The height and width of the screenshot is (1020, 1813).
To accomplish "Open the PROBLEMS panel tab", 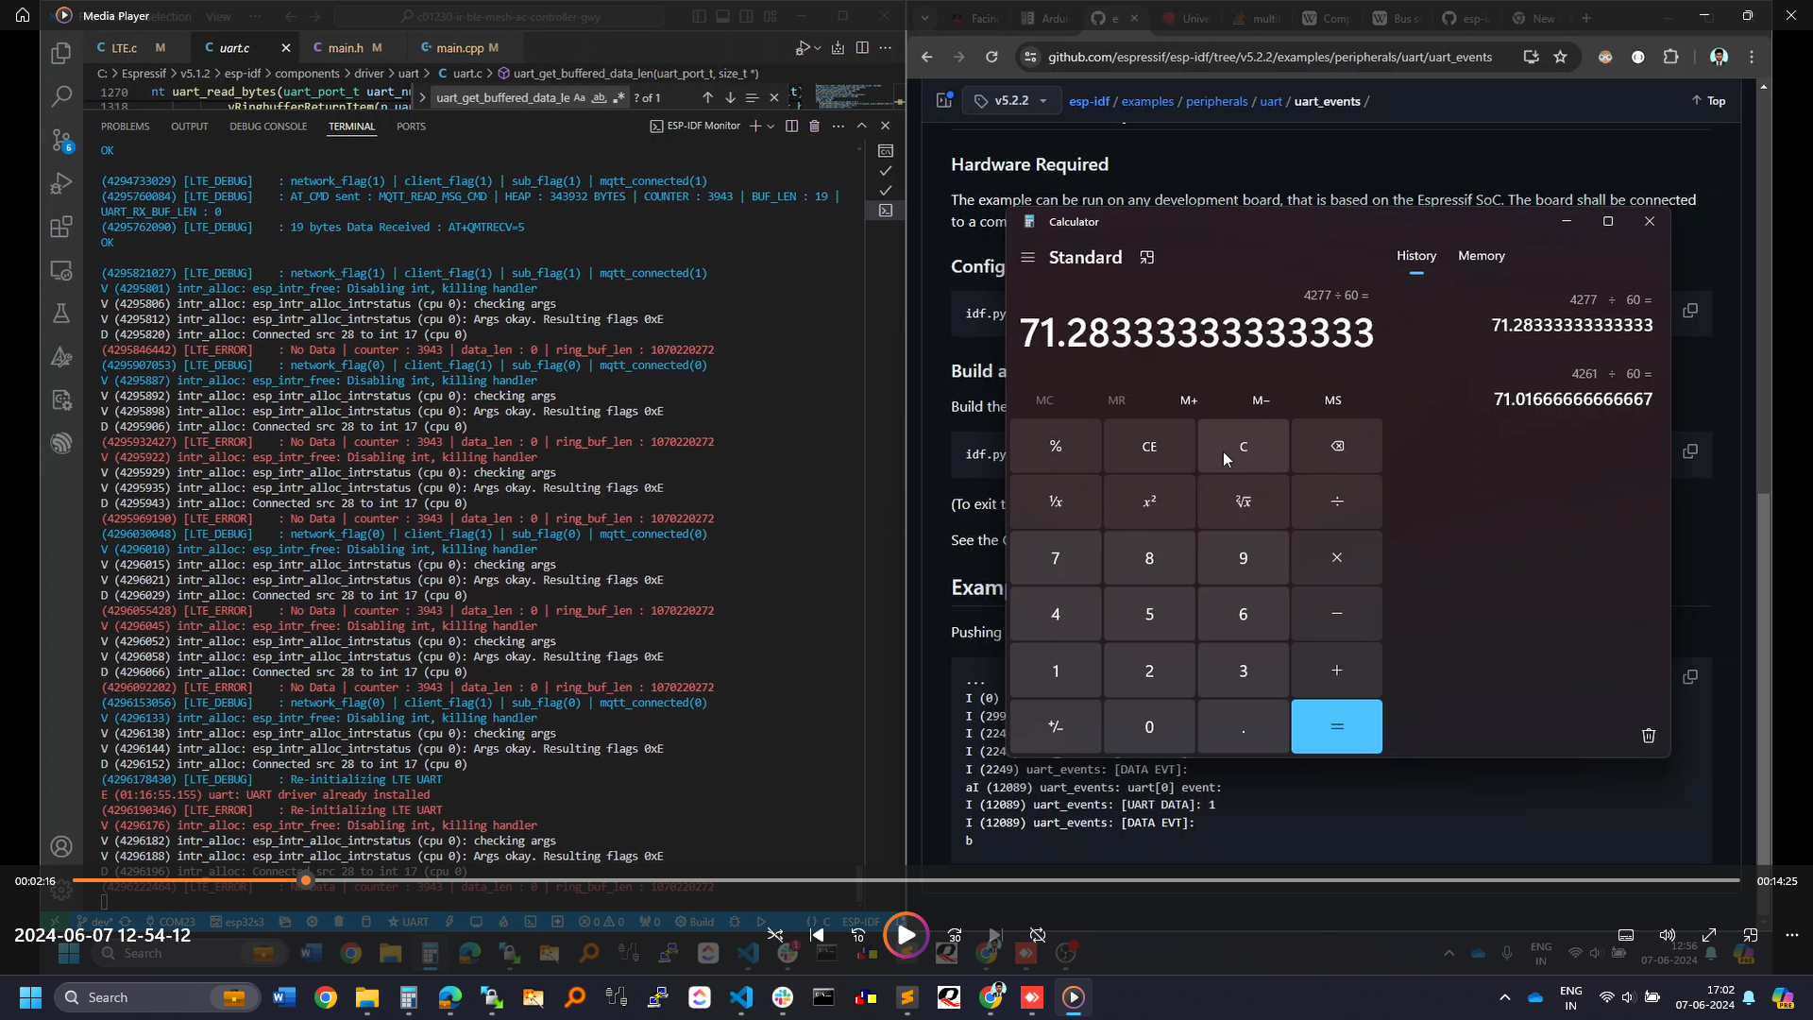I will [125, 126].
